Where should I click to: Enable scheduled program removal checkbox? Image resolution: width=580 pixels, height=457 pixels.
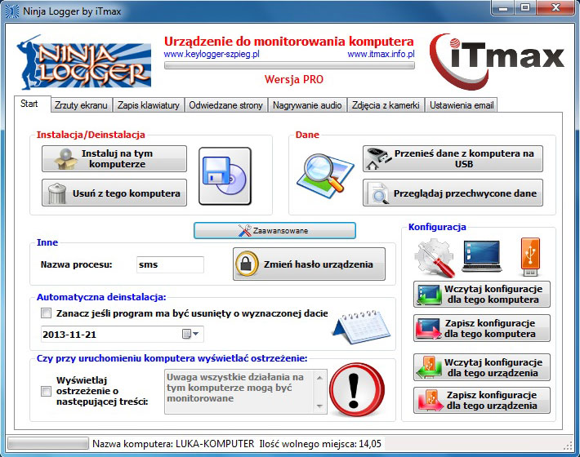click(x=46, y=313)
